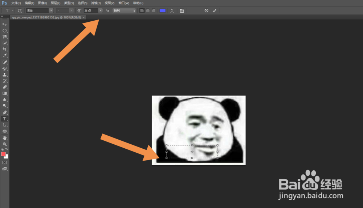
Task: Close the qq_pic_merged document tab
Action: click(x=83, y=17)
